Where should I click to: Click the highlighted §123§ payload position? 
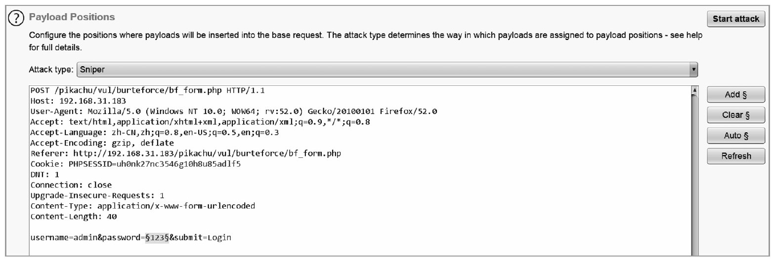coord(157,238)
